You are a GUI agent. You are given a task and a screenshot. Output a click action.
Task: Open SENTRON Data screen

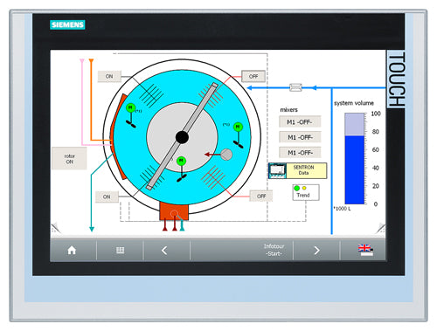pyautogui.click(x=298, y=170)
